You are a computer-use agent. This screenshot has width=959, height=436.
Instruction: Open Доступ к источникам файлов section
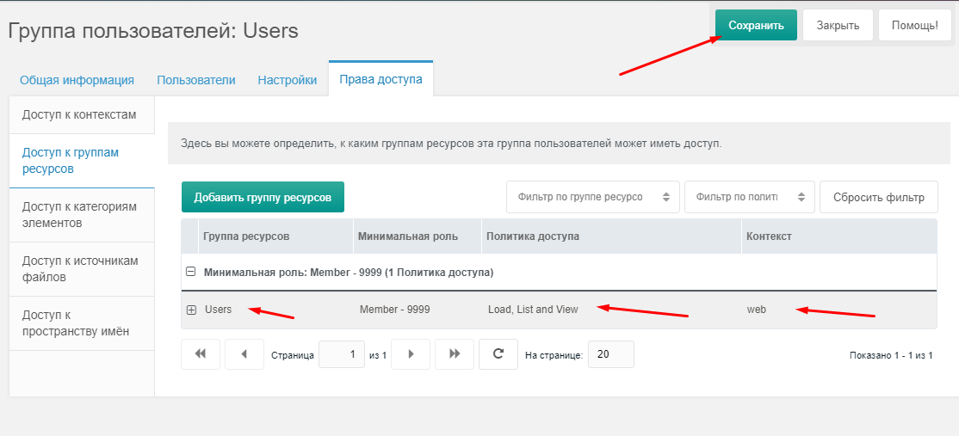[82, 269]
